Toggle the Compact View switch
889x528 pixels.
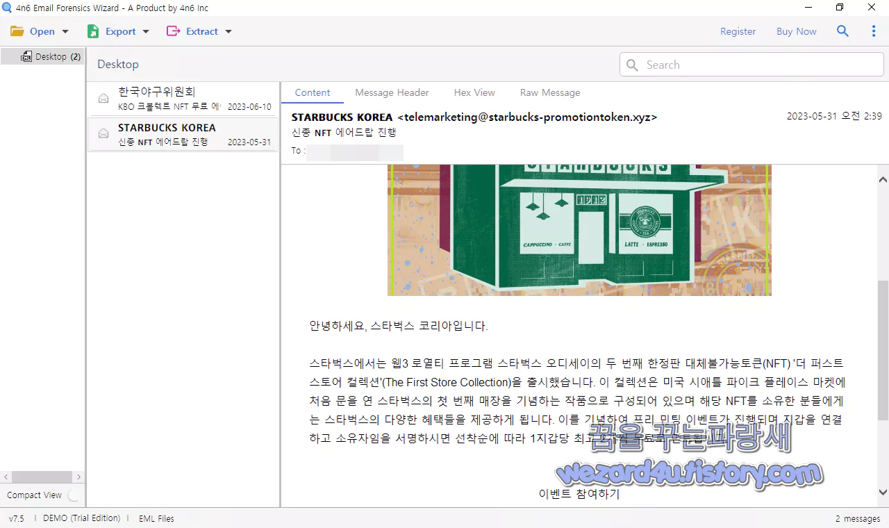pyautogui.click(x=73, y=495)
